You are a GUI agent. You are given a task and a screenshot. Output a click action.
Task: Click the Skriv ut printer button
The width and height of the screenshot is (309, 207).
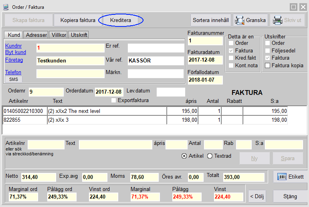pyautogui.click(x=287, y=20)
